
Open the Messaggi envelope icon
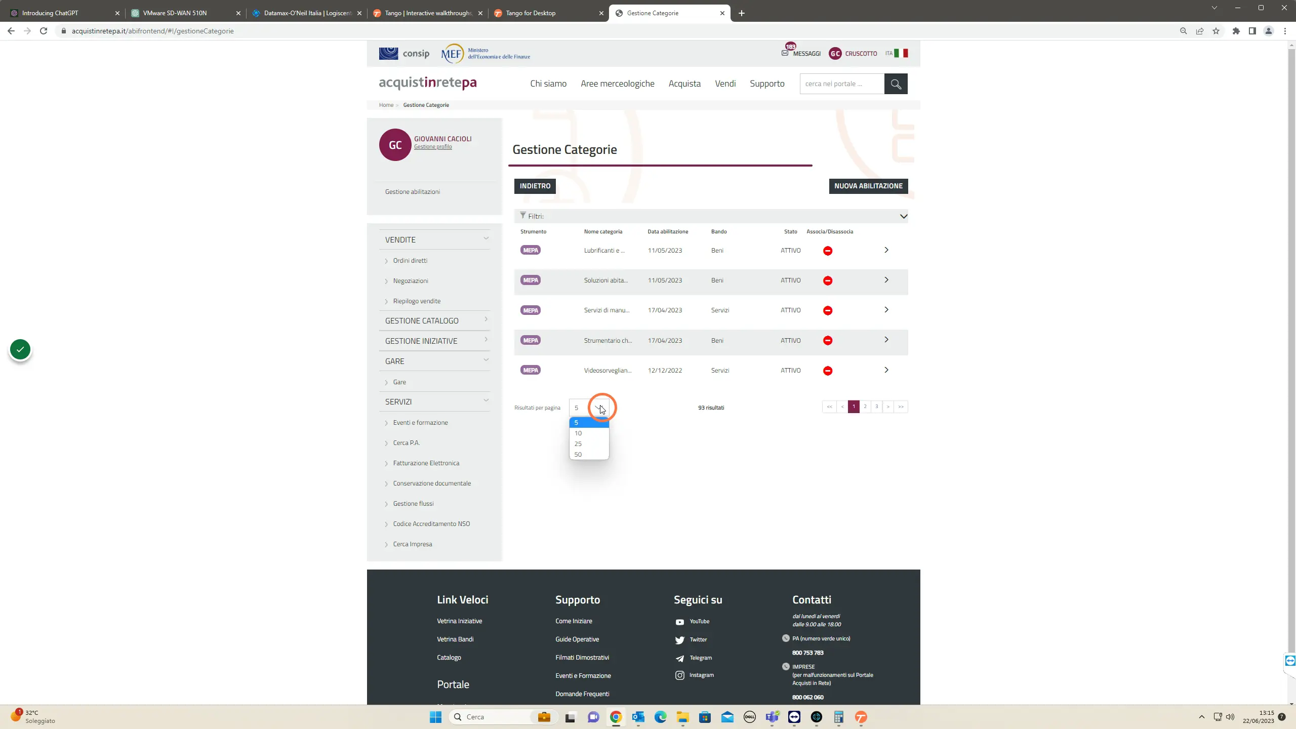tap(785, 53)
